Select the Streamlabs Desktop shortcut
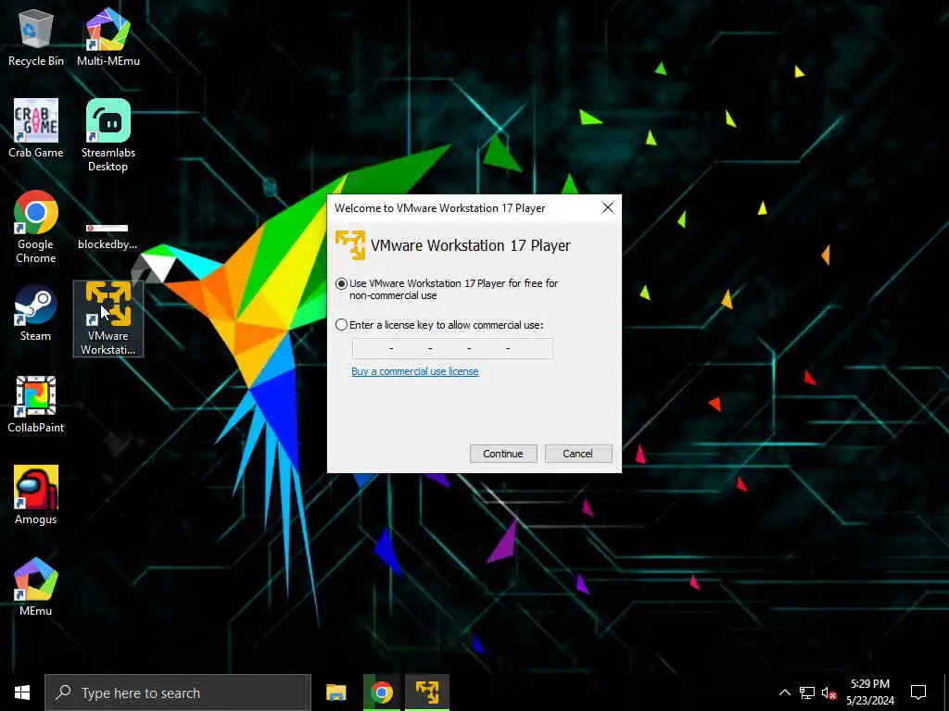Image resolution: width=949 pixels, height=711 pixels. click(x=108, y=134)
